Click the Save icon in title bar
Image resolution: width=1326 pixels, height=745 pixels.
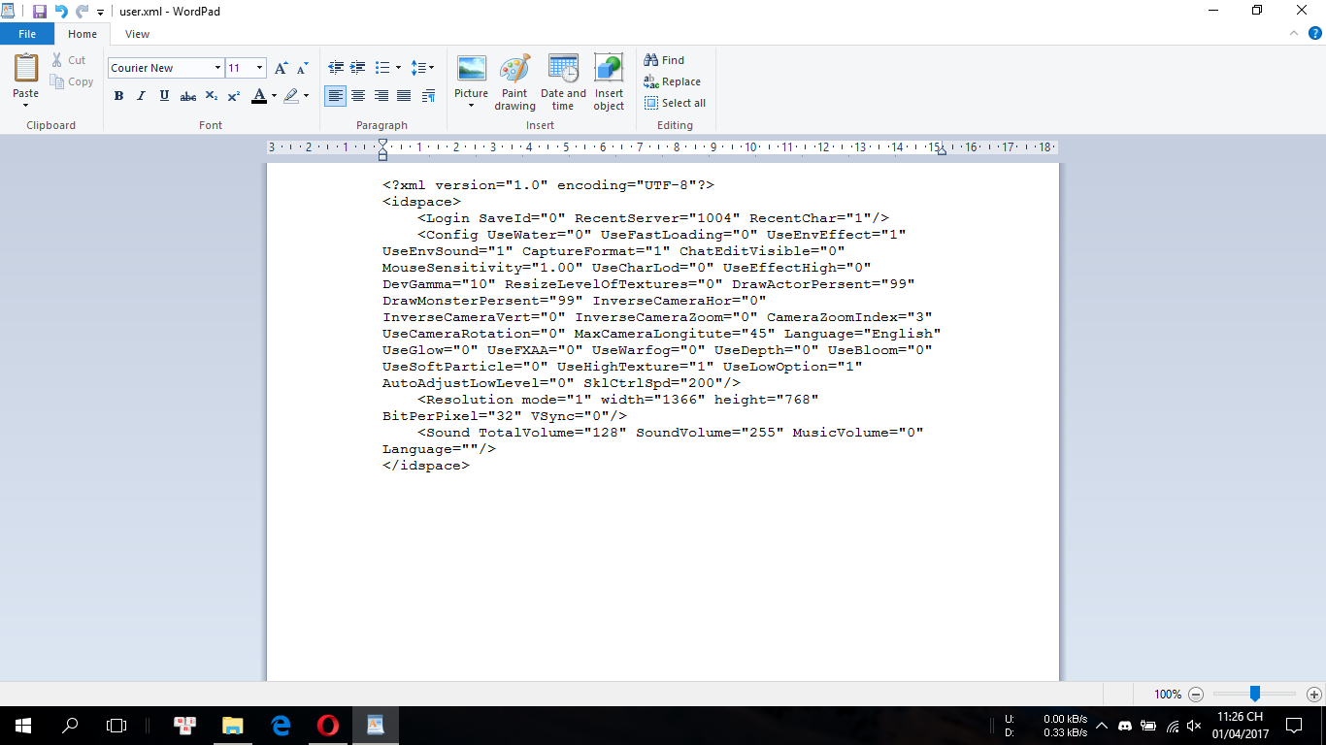coord(40,11)
